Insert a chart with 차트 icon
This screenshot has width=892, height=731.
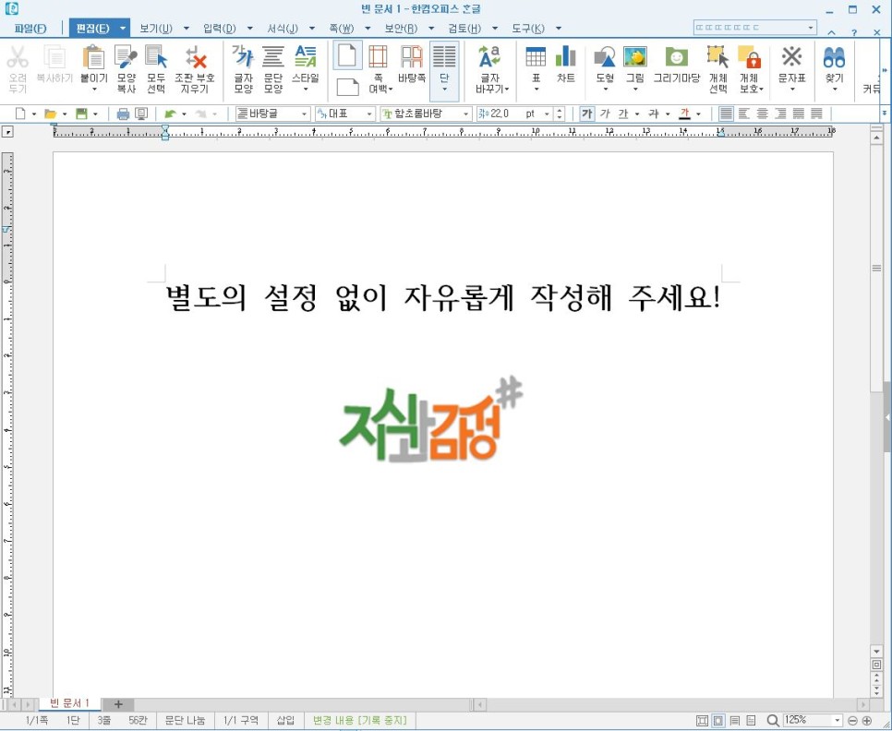[566, 57]
